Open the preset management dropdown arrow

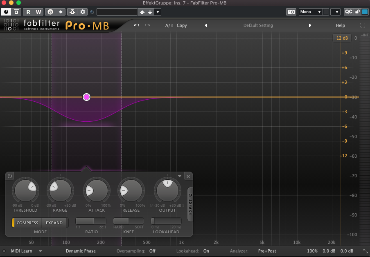158,12
